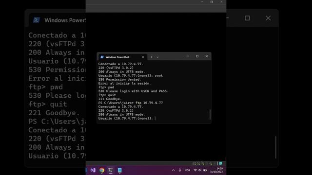Click the microphone tray icon
This screenshot has height=175, width=312.
(180, 170)
